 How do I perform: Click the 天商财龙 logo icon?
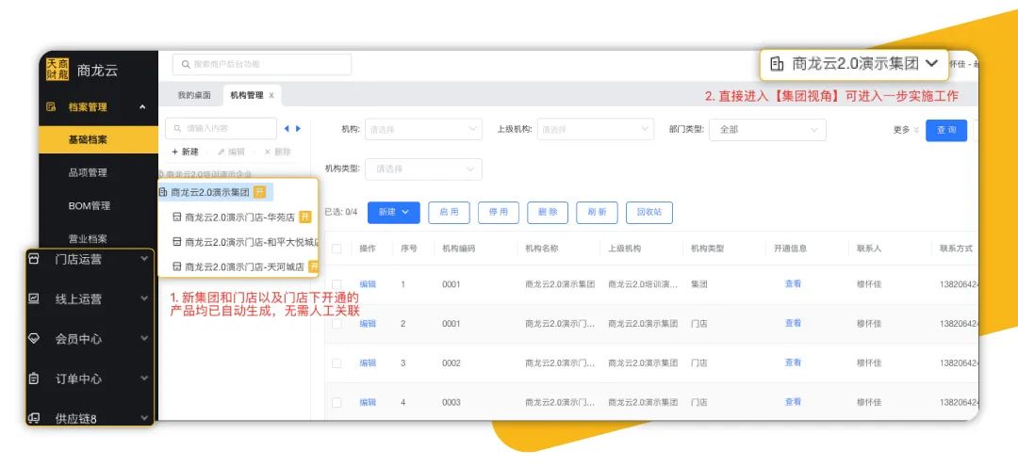click(57, 70)
